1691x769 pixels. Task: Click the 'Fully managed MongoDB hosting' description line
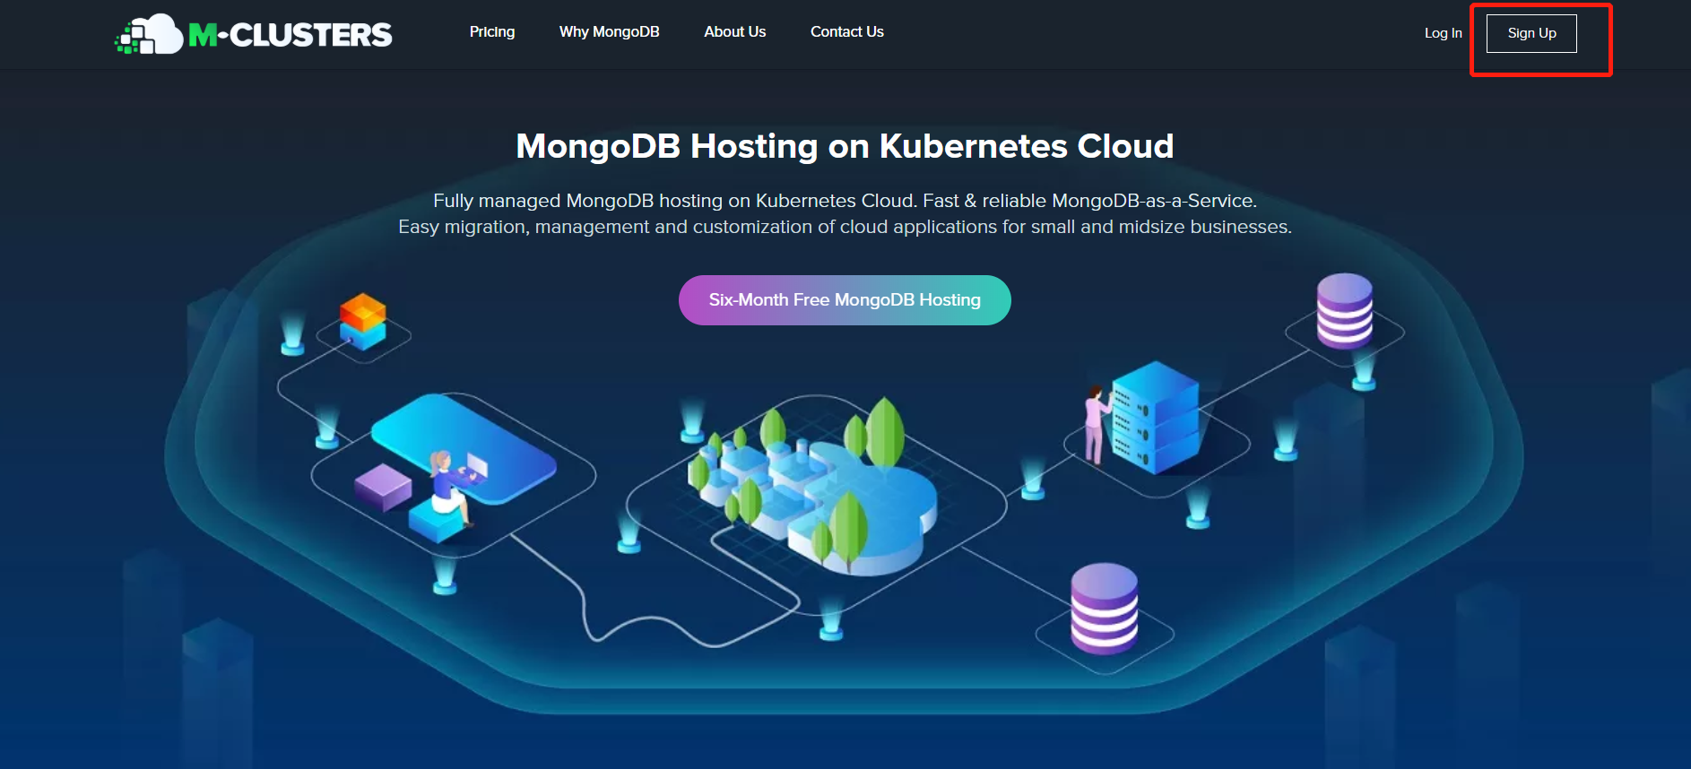tap(845, 201)
